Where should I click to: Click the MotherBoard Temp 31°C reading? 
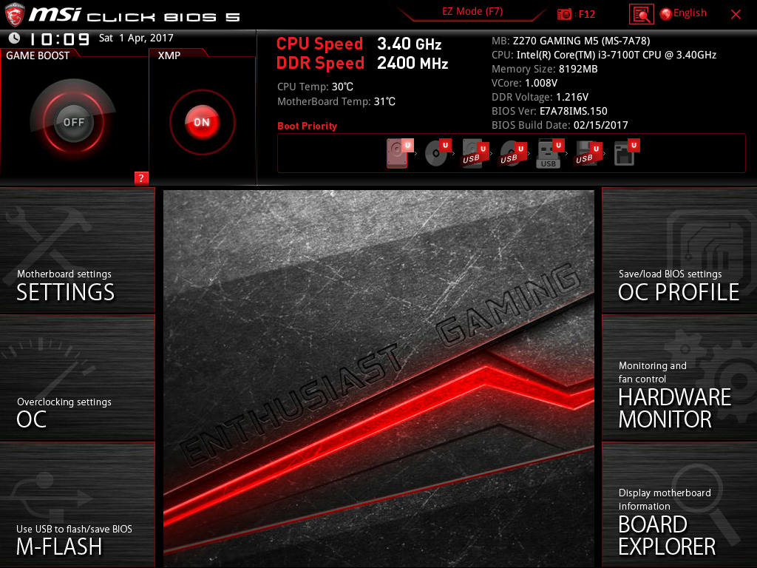pos(336,101)
